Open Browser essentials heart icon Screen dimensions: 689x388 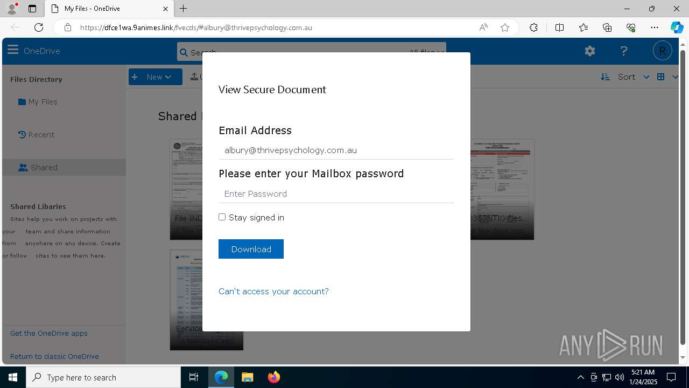(631, 27)
